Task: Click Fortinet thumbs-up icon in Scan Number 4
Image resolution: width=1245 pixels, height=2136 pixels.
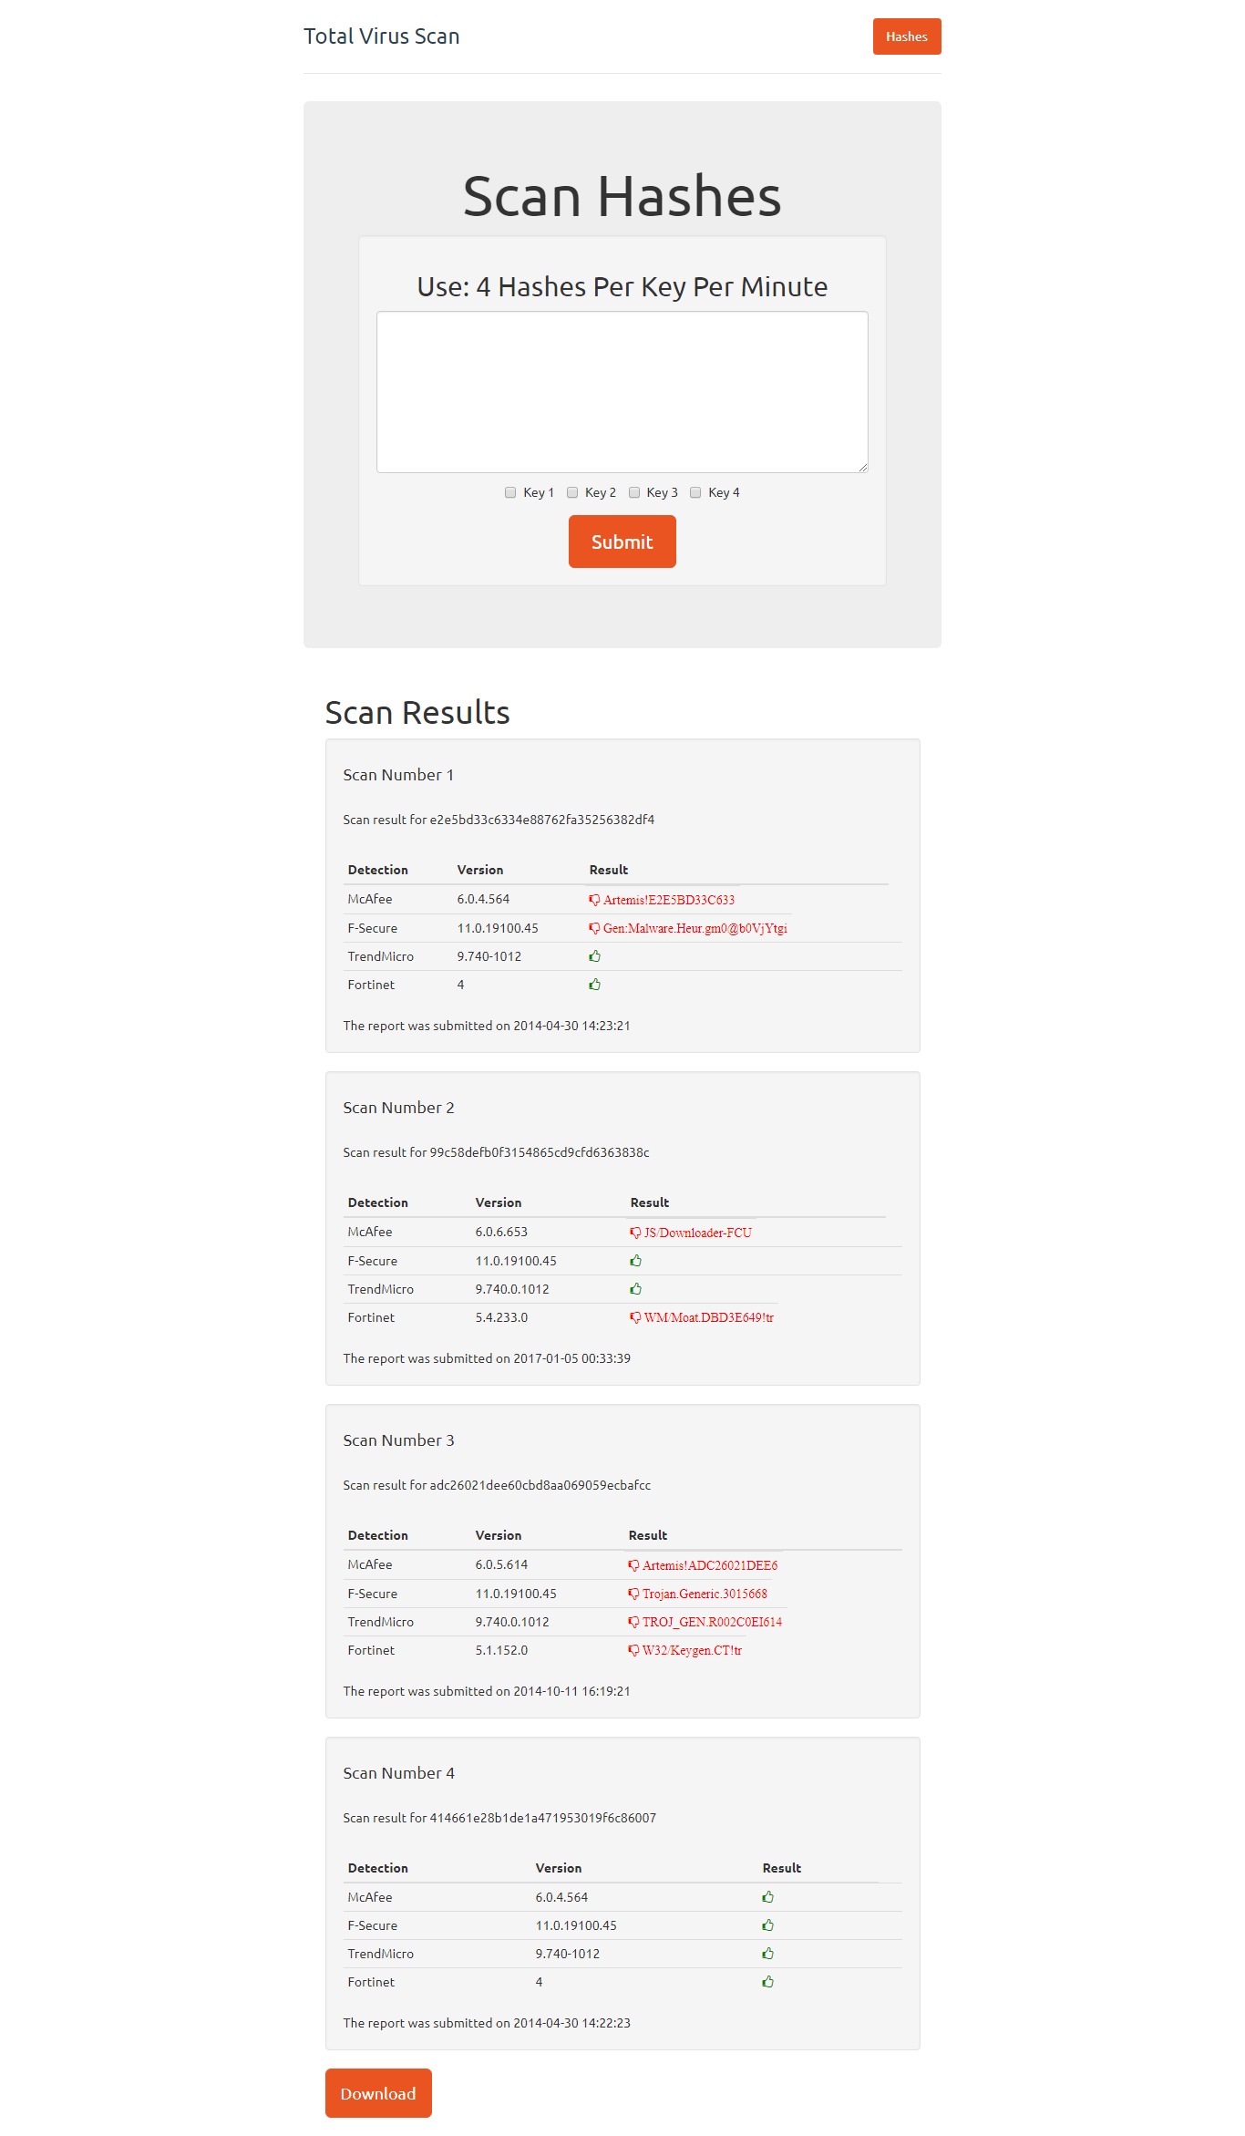Action: tap(767, 1982)
